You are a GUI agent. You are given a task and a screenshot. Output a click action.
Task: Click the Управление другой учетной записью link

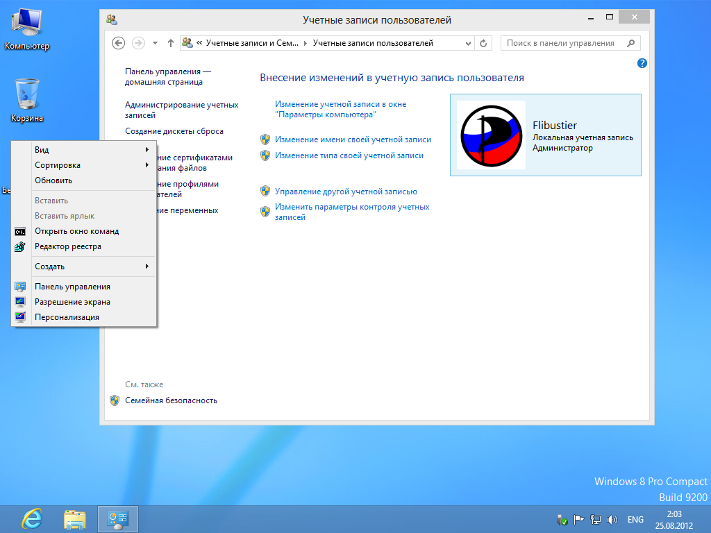coord(346,192)
